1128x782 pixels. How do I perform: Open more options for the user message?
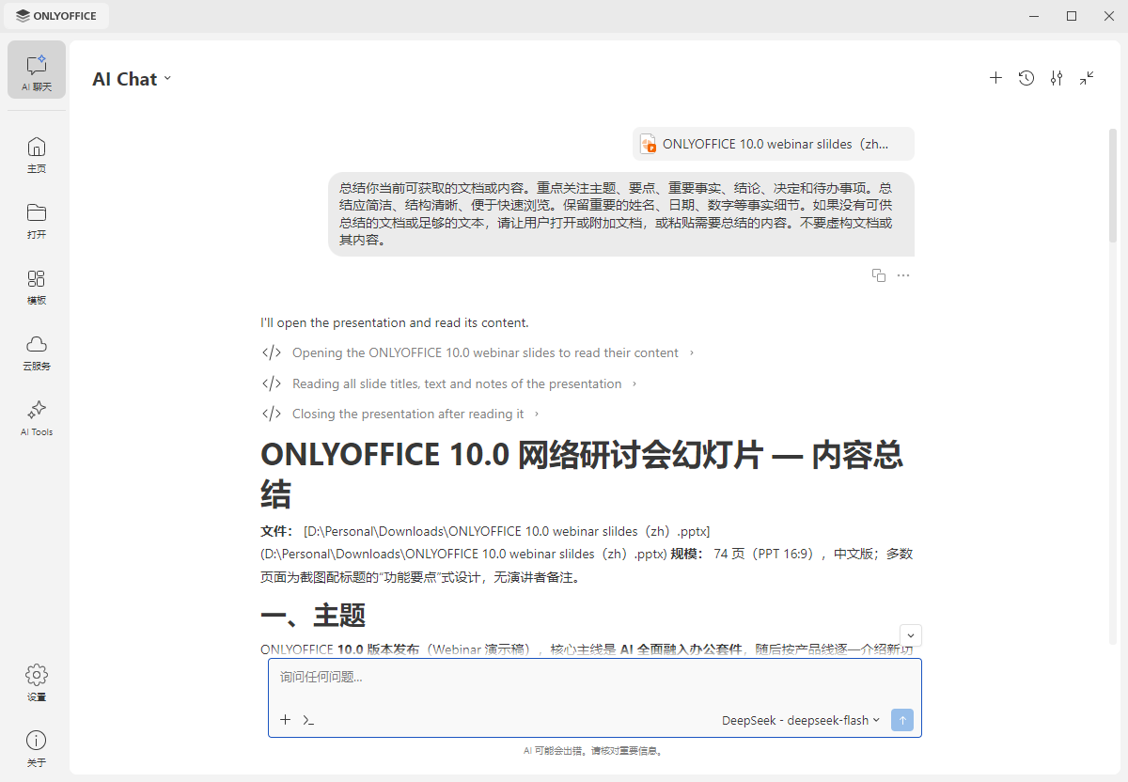point(903,275)
